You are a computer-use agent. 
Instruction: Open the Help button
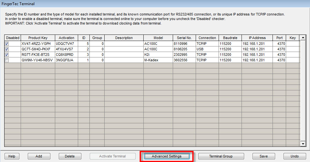coord(12,156)
